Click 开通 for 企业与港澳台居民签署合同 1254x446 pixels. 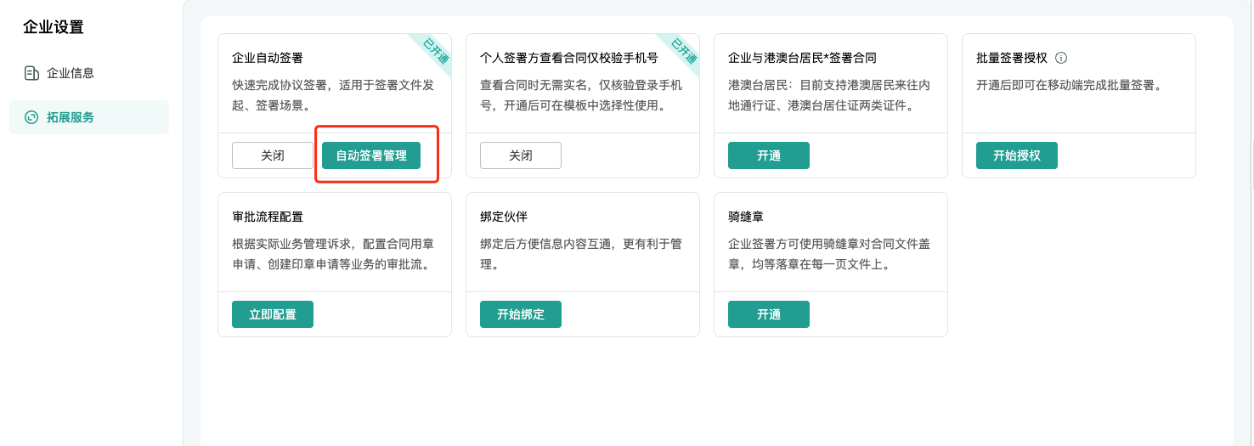tap(769, 155)
